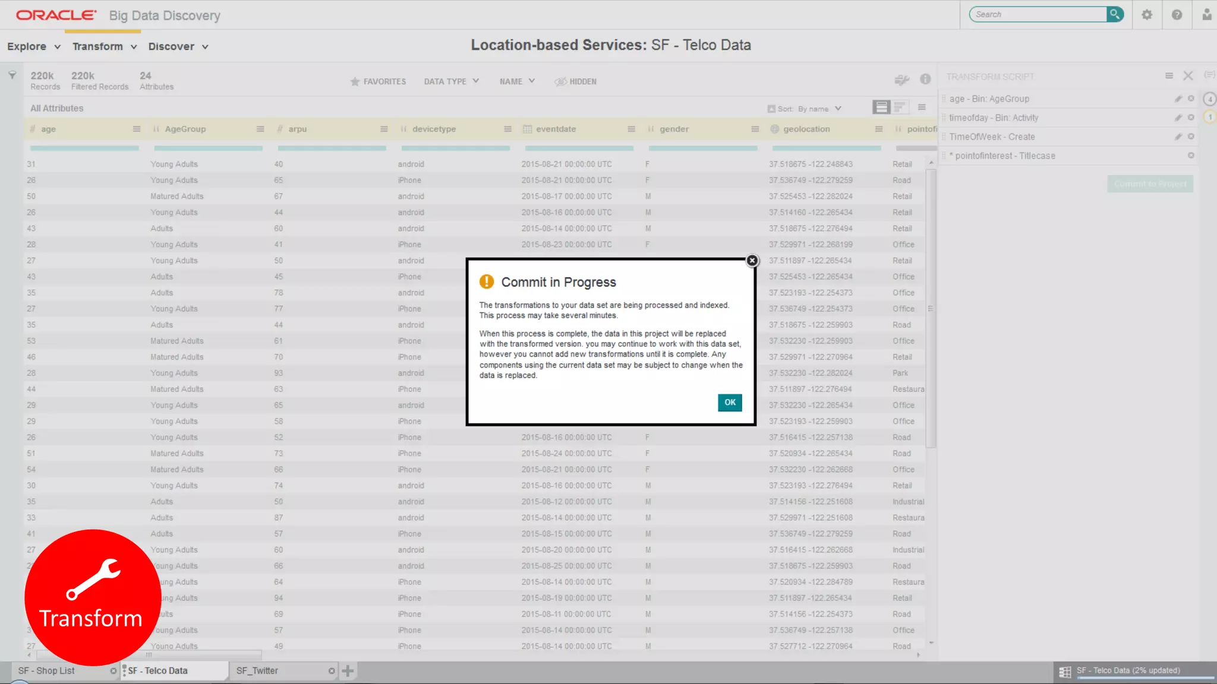The image size is (1217, 684).
Task: Open the SF - Shop List tab
Action: coord(46,671)
